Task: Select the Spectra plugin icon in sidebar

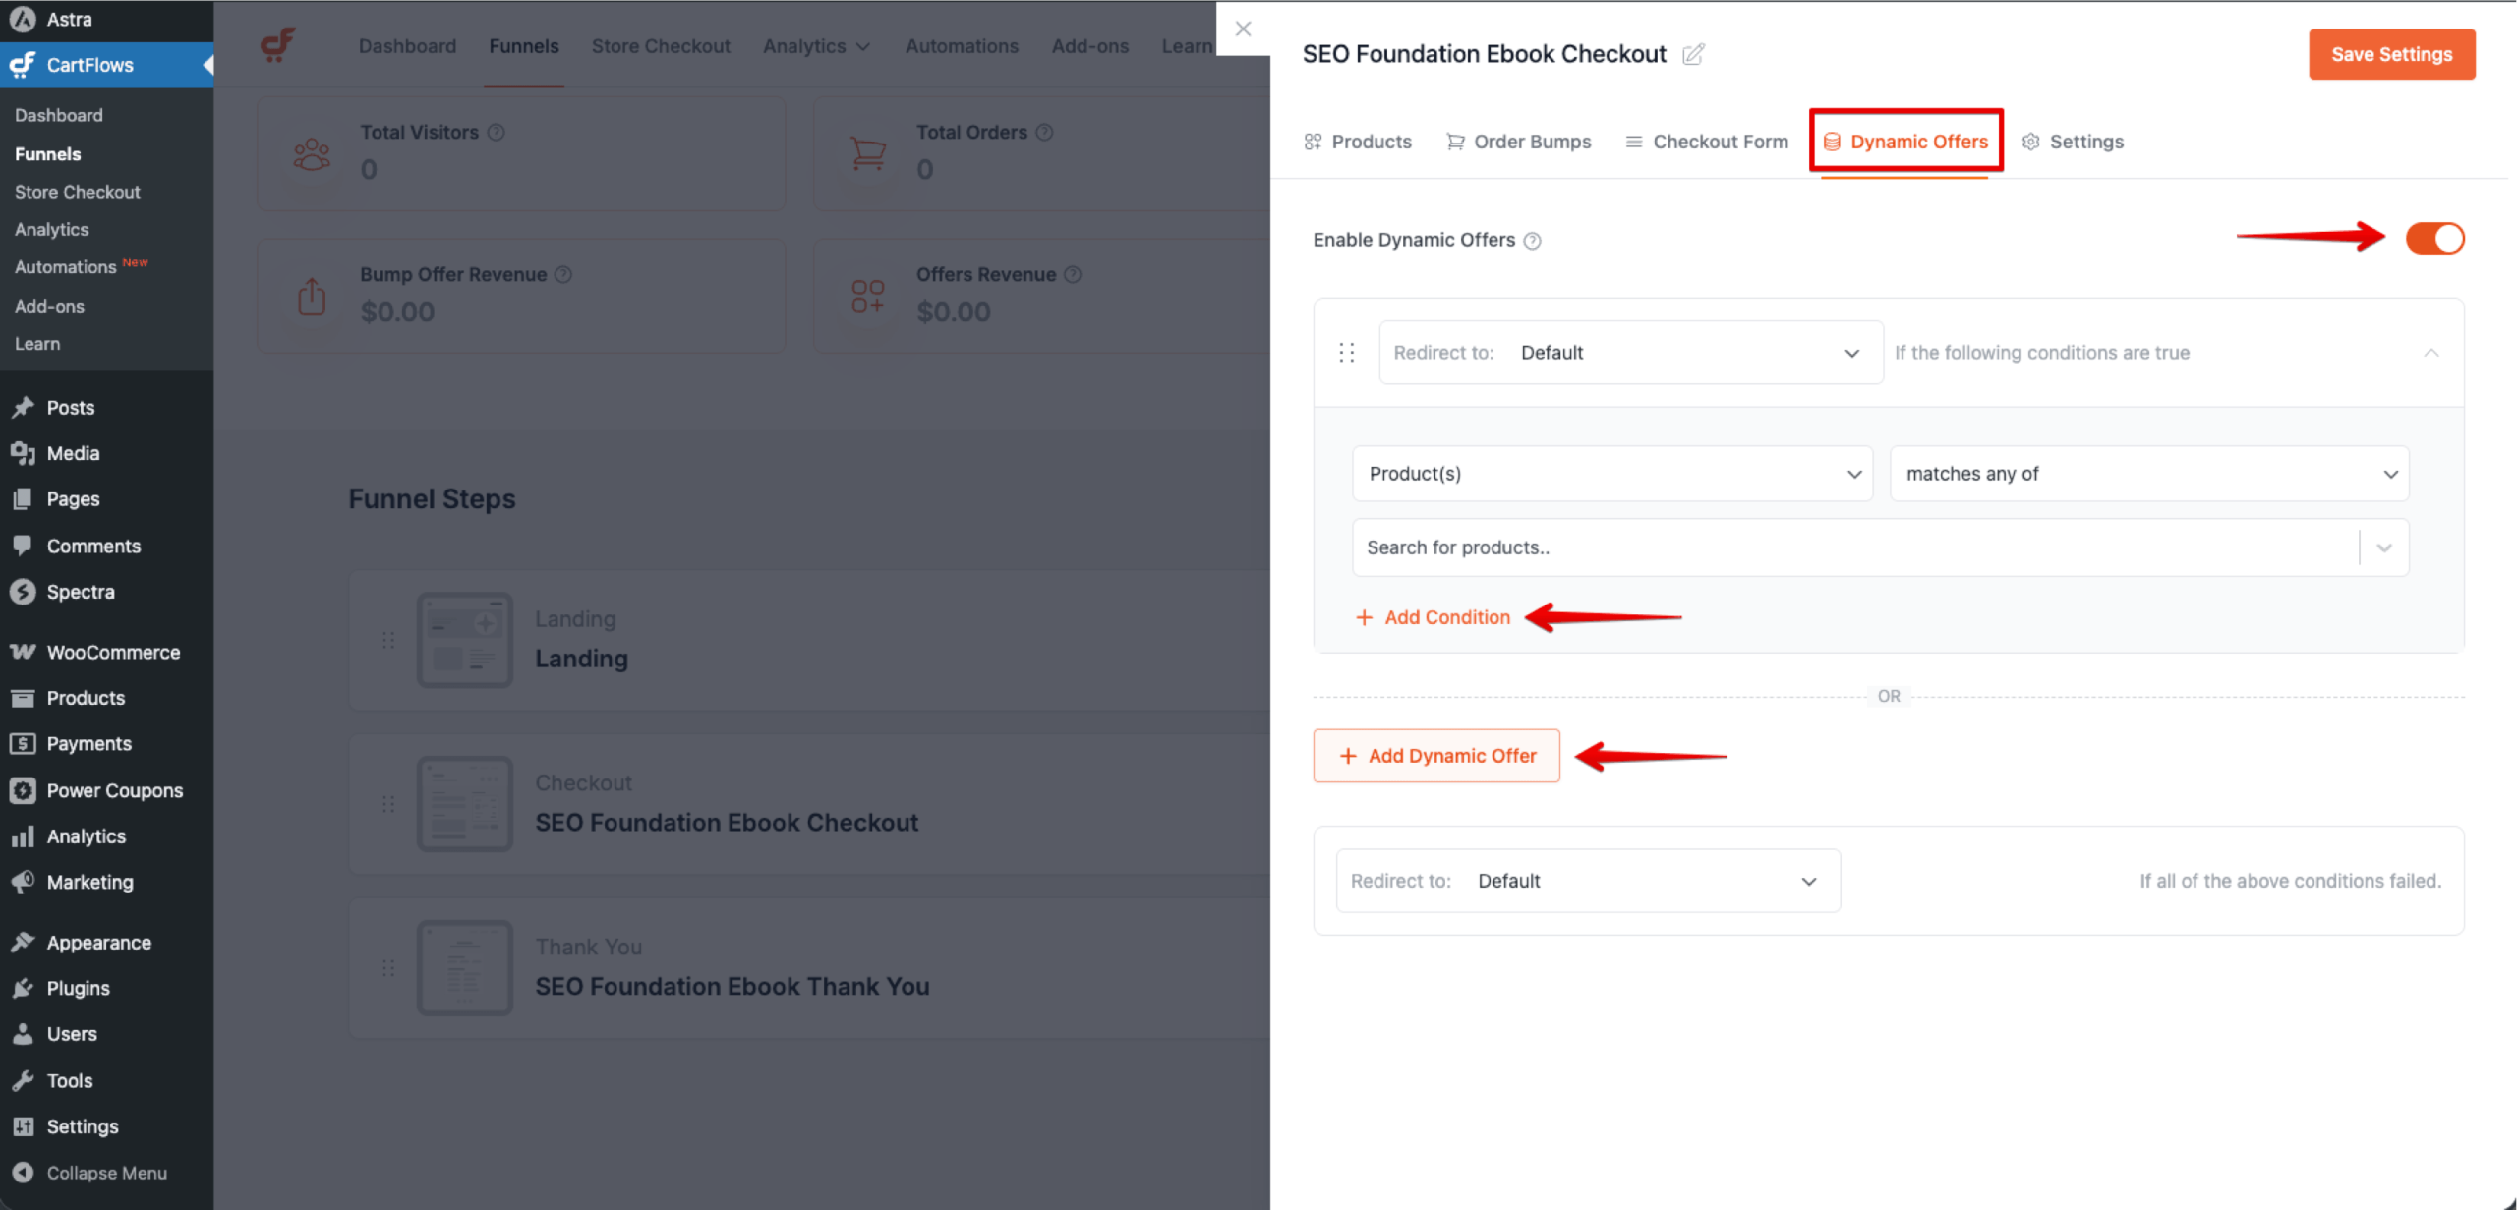Action: click(24, 591)
